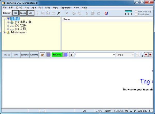Select the (D:) 软件 drive
This screenshot has height=114, width=155.
pyautogui.click(x=20, y=26)
